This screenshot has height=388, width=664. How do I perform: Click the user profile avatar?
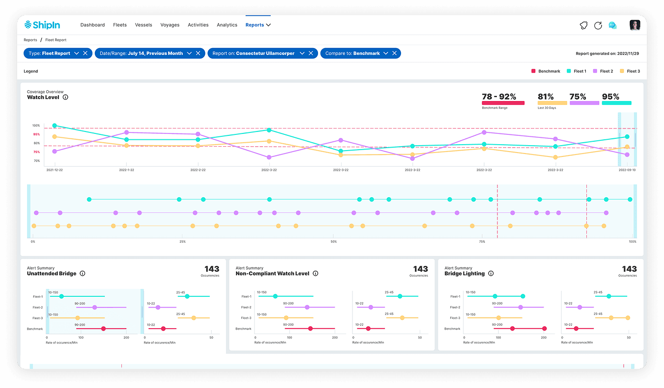[x=635, y=25]
